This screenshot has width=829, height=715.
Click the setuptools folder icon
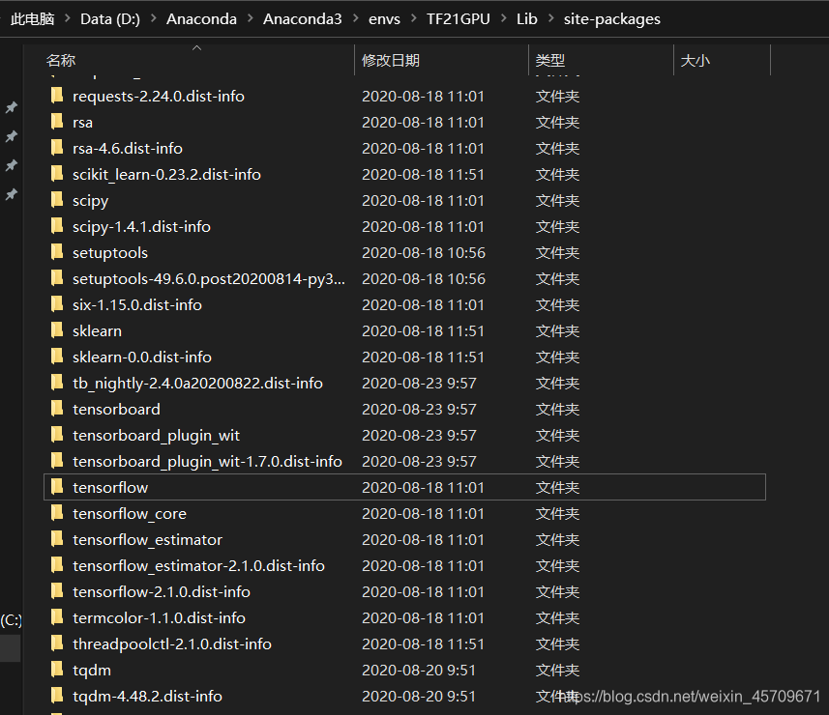pos(56,252)
